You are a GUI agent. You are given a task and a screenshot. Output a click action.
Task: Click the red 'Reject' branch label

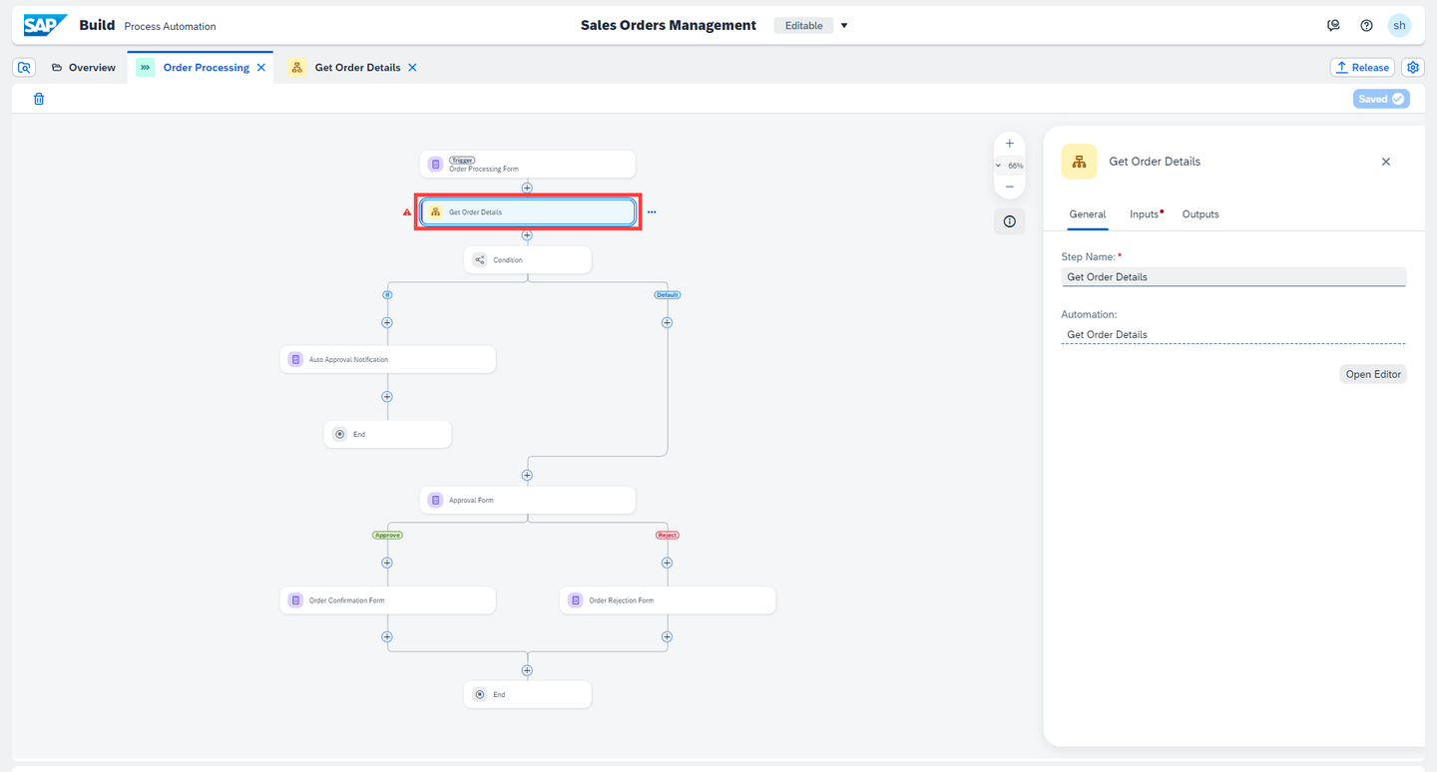tap(667, 536)
